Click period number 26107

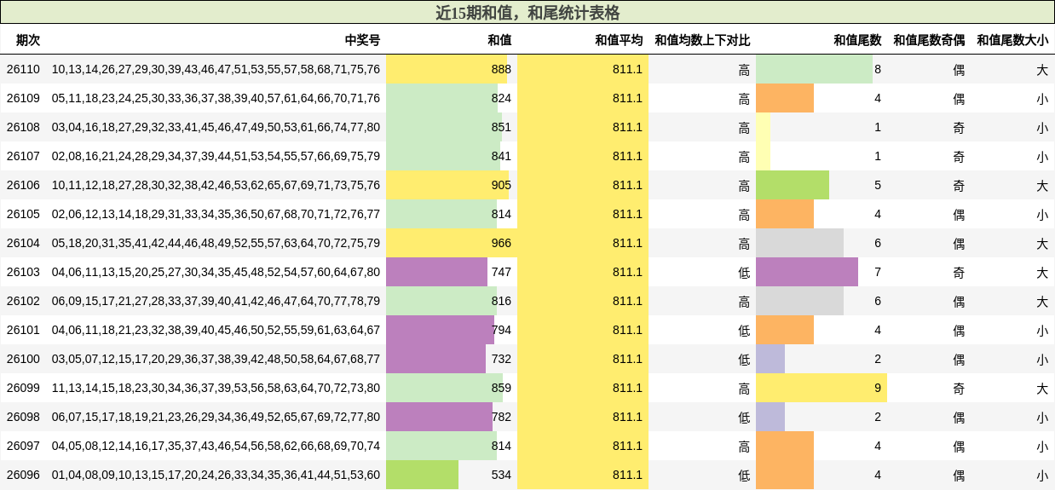click(23, 156)
